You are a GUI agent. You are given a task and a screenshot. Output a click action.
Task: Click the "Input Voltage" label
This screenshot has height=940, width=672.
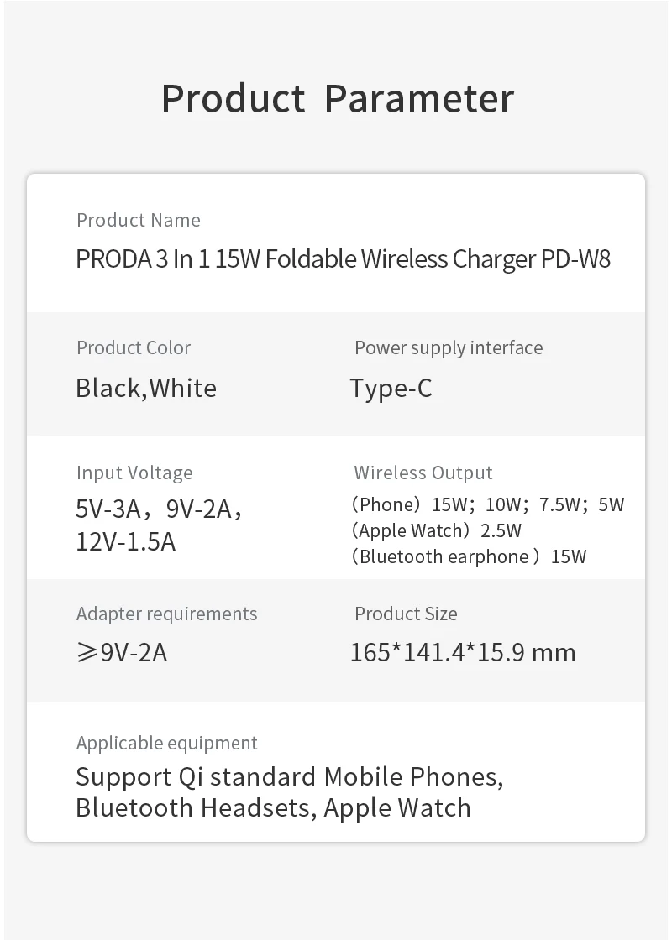tap(134, 473)
